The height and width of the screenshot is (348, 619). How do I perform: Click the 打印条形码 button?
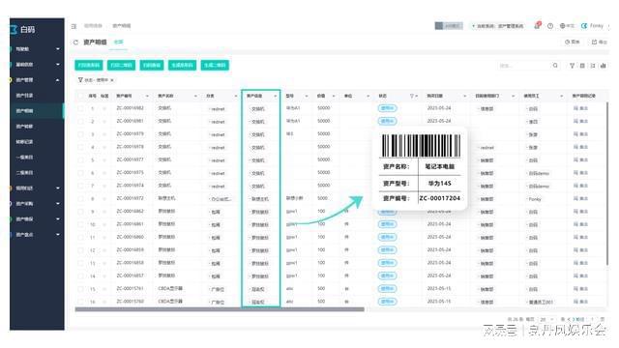point(89,65)
